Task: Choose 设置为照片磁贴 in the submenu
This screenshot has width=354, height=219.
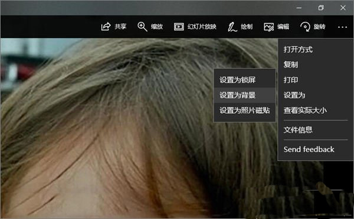Action: (x=245, y=111)
